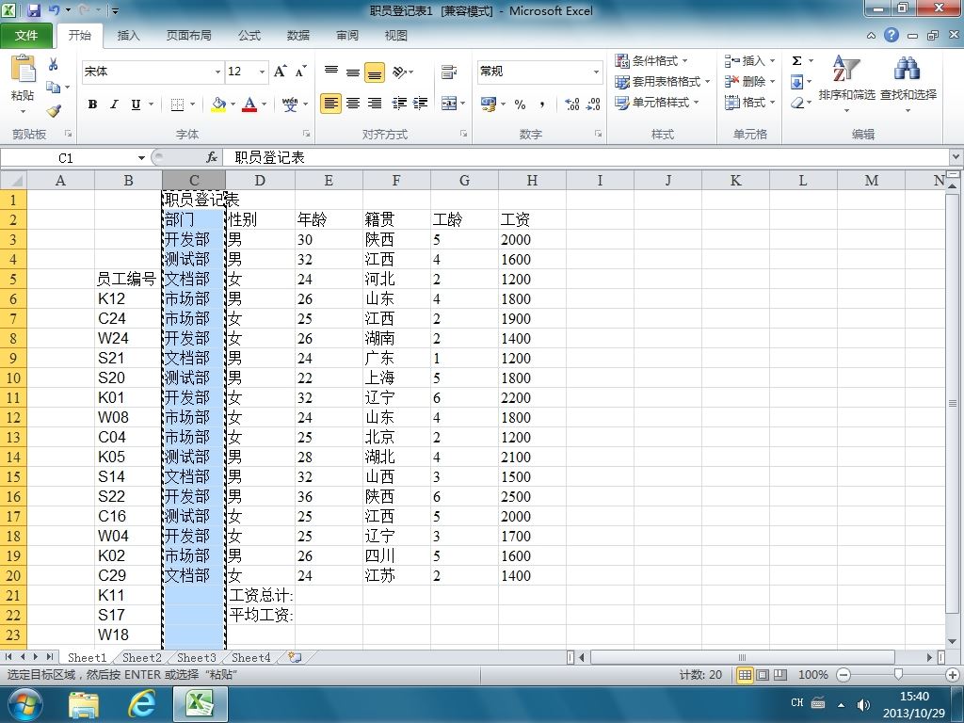Click the Clear eraser icon
The image size is (964, 723).
pyautogui.click(x=796, y=103)
